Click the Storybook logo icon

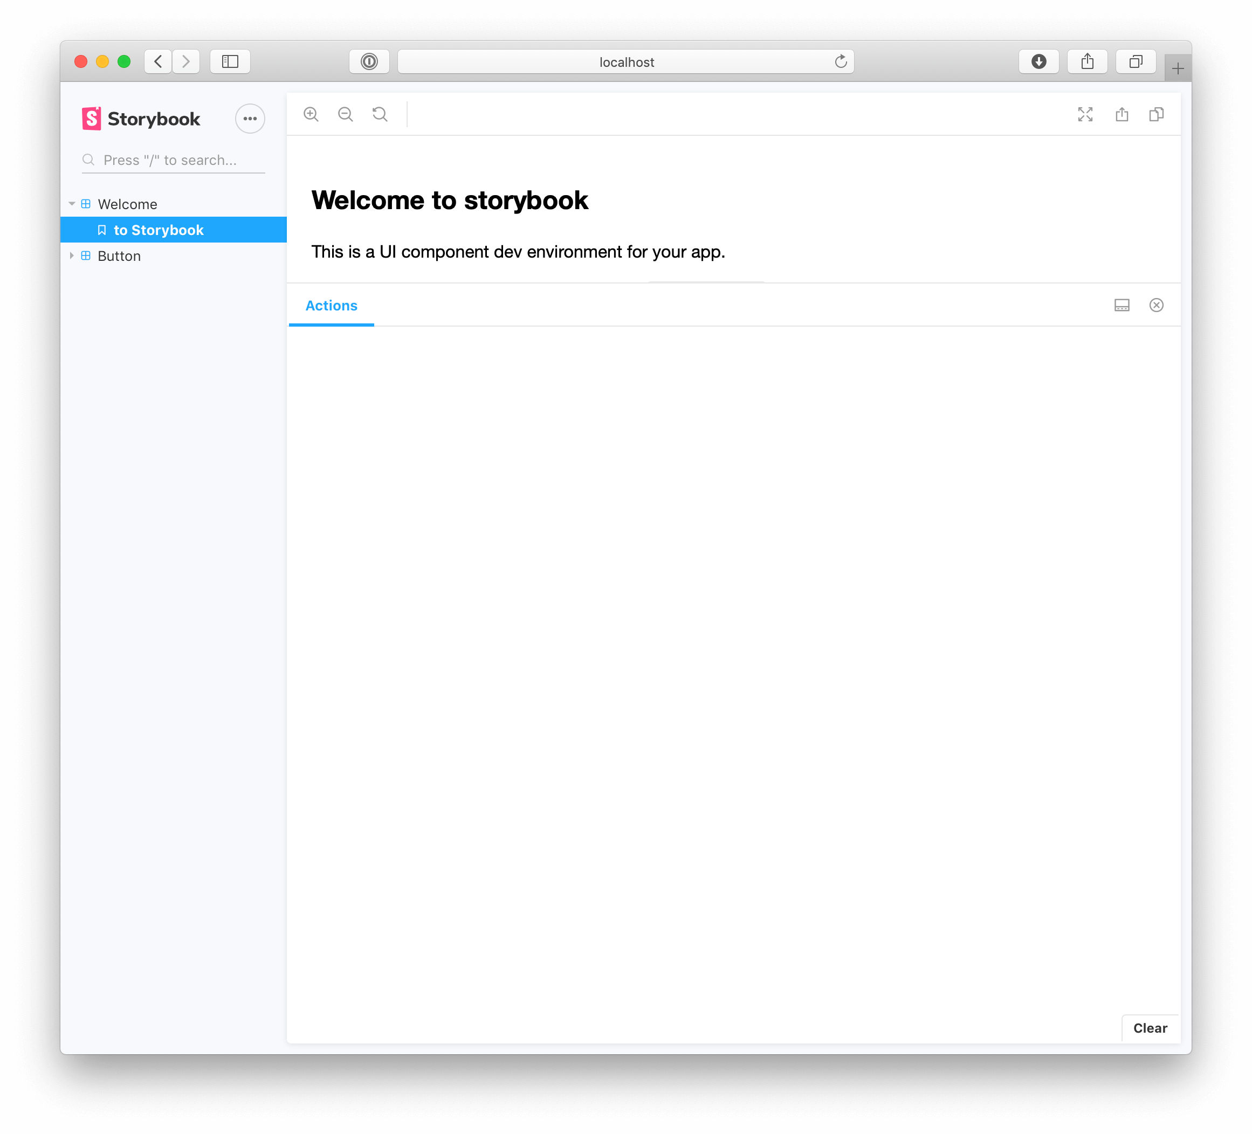click(x=91, y=119)
